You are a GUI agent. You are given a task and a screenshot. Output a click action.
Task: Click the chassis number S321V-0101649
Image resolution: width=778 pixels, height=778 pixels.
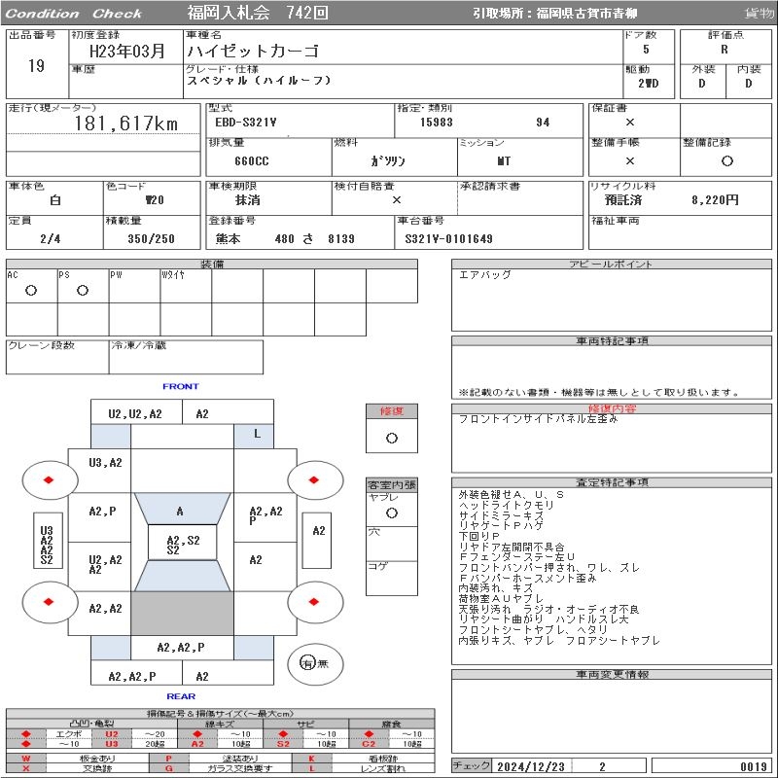(449, 239)
